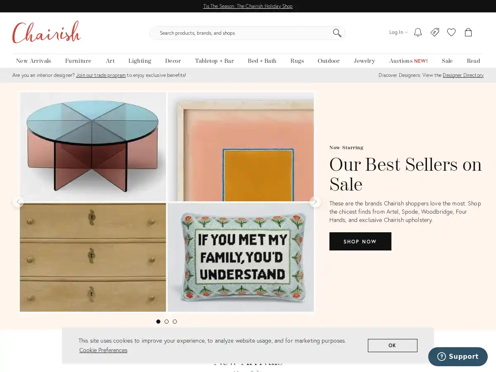Select the first carousel dot indicator
The width and height of the screenshot is (496, 372).
[158, 322]
